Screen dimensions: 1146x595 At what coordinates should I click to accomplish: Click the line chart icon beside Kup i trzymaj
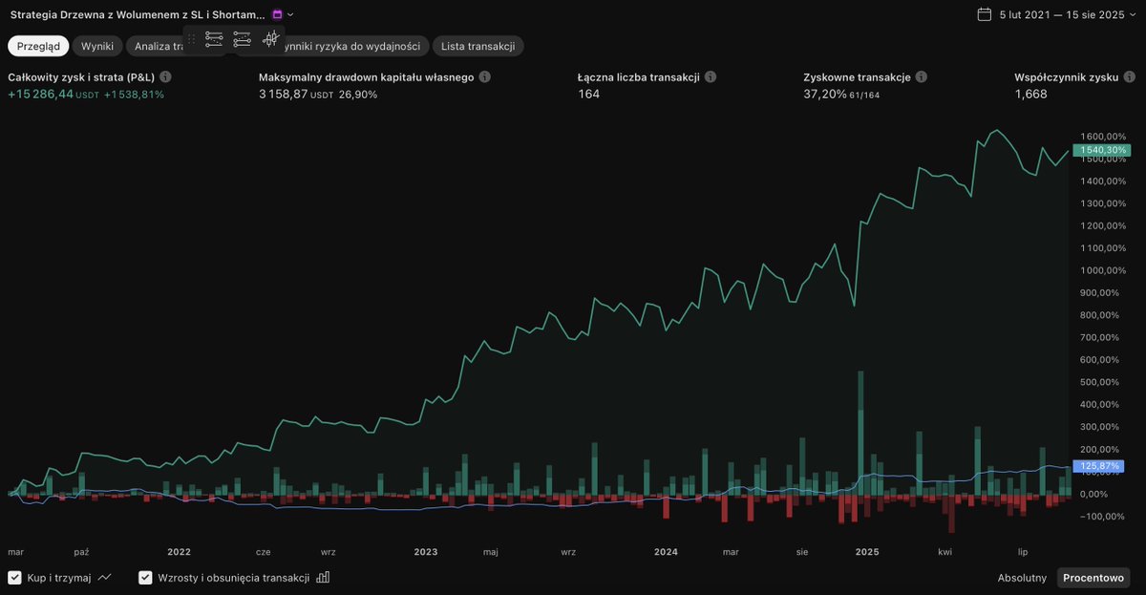(104, 578)
